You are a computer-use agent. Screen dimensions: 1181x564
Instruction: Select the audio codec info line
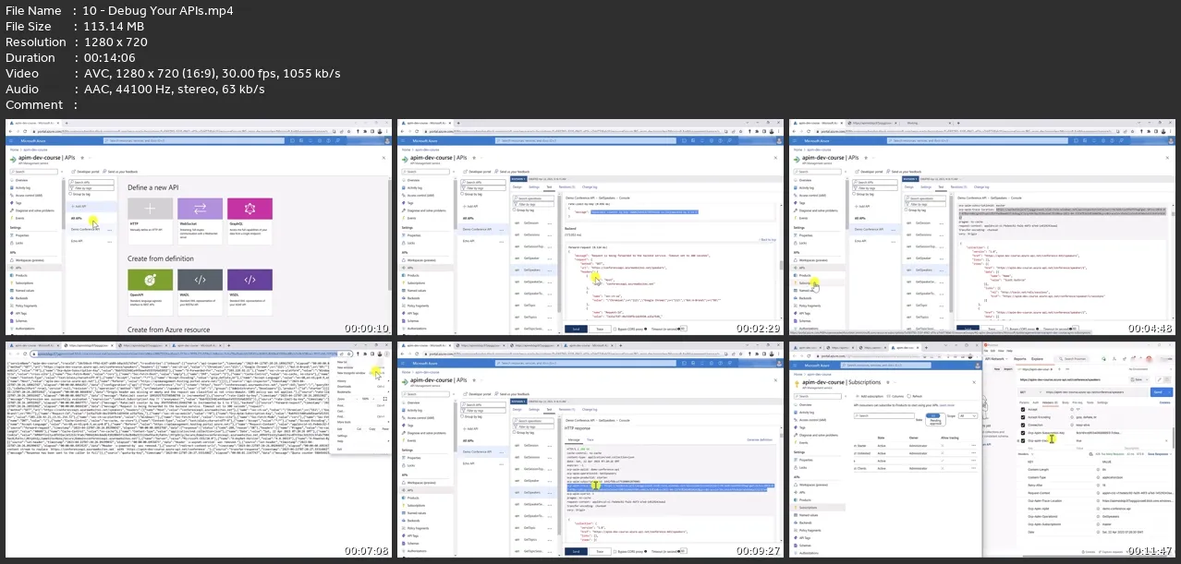click(174, 90)
